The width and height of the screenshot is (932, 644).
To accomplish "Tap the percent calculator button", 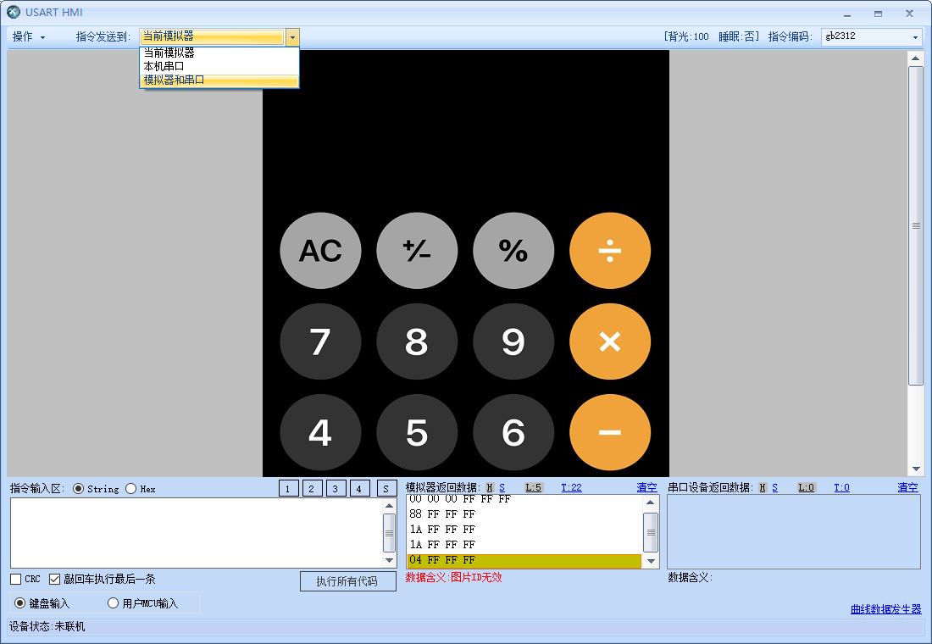I will [513, 250].
